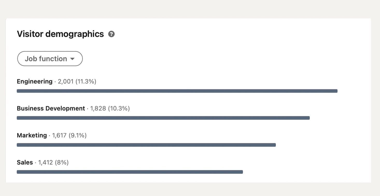Click the Business Development 1,828 (10.3%) value
The height and width of the screenshot is (196, 380).
[110, 109]
